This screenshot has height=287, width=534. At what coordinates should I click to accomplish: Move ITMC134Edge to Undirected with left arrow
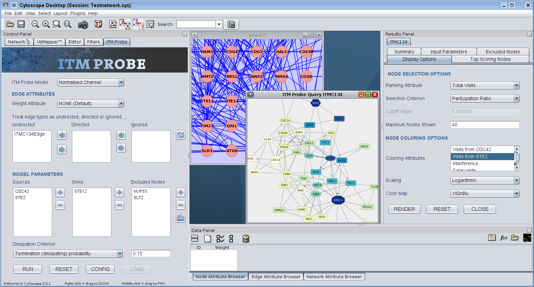(x=62, y=135)
